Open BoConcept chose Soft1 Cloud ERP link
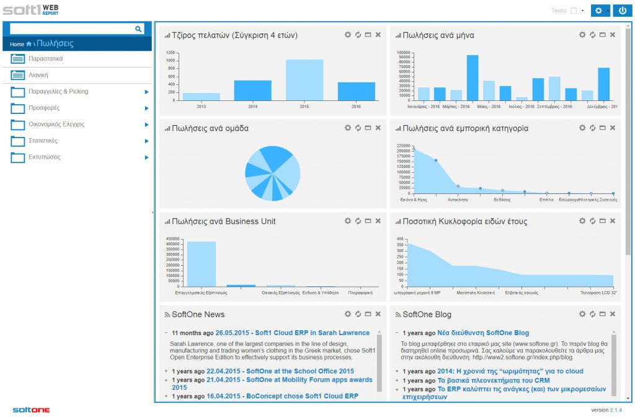The height and width of the screenshot is (417, 635). [282, 397]
